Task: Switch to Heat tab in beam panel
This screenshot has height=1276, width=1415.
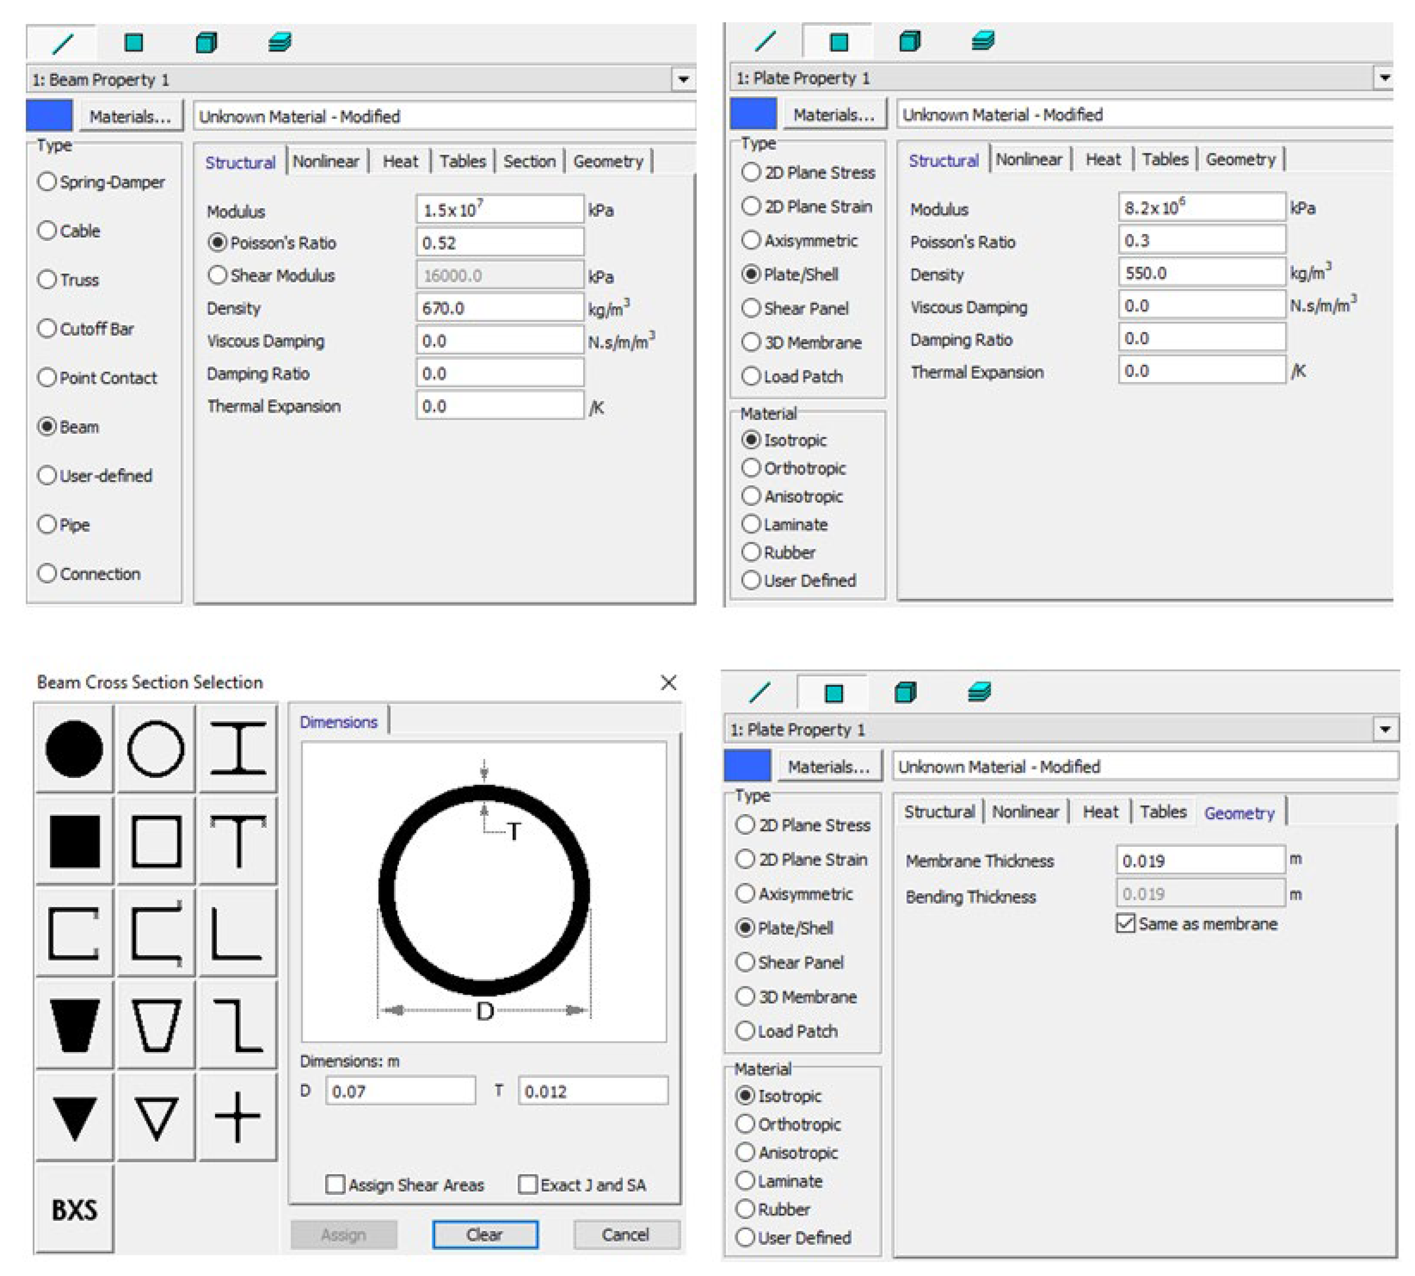Action: [x=400, y=161]
